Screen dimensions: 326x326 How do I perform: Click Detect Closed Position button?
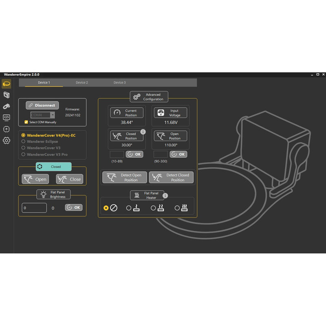click(171, 177)
